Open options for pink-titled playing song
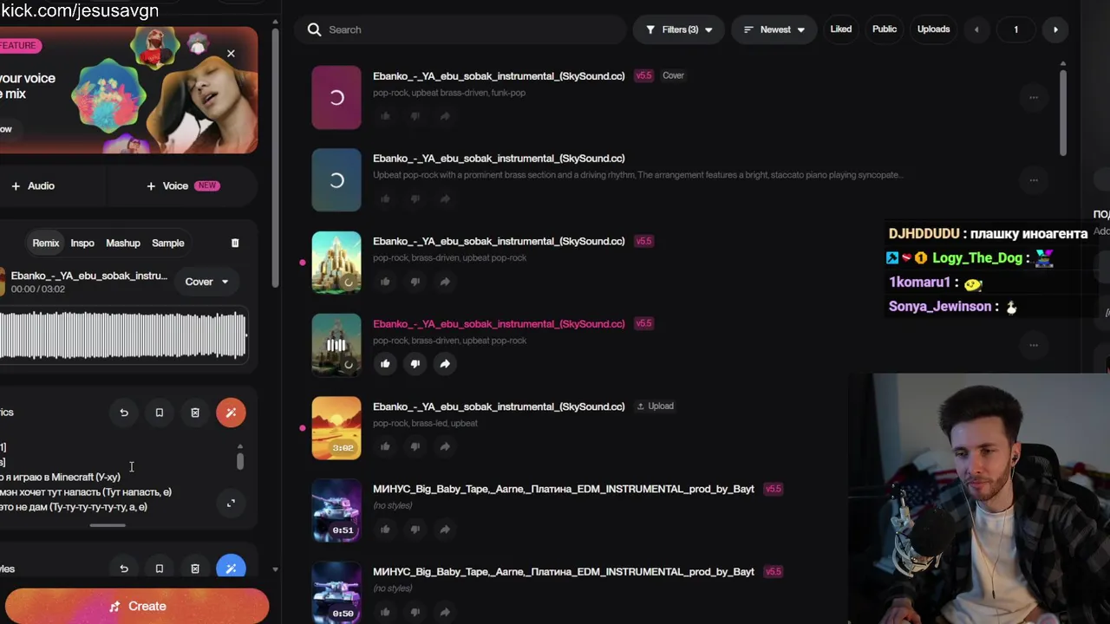Image resolution: width=1110 pixels, height=624 pixels. pyautogui.click(x=1034, y=345)
